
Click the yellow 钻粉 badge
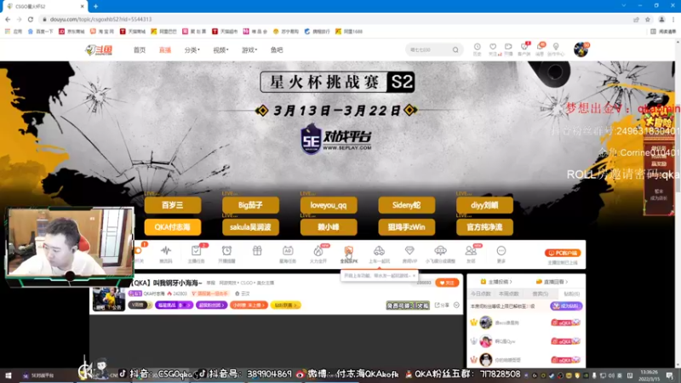[285, 306]
